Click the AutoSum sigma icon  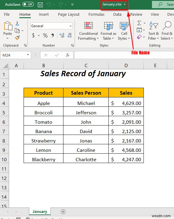coord(139,23)
